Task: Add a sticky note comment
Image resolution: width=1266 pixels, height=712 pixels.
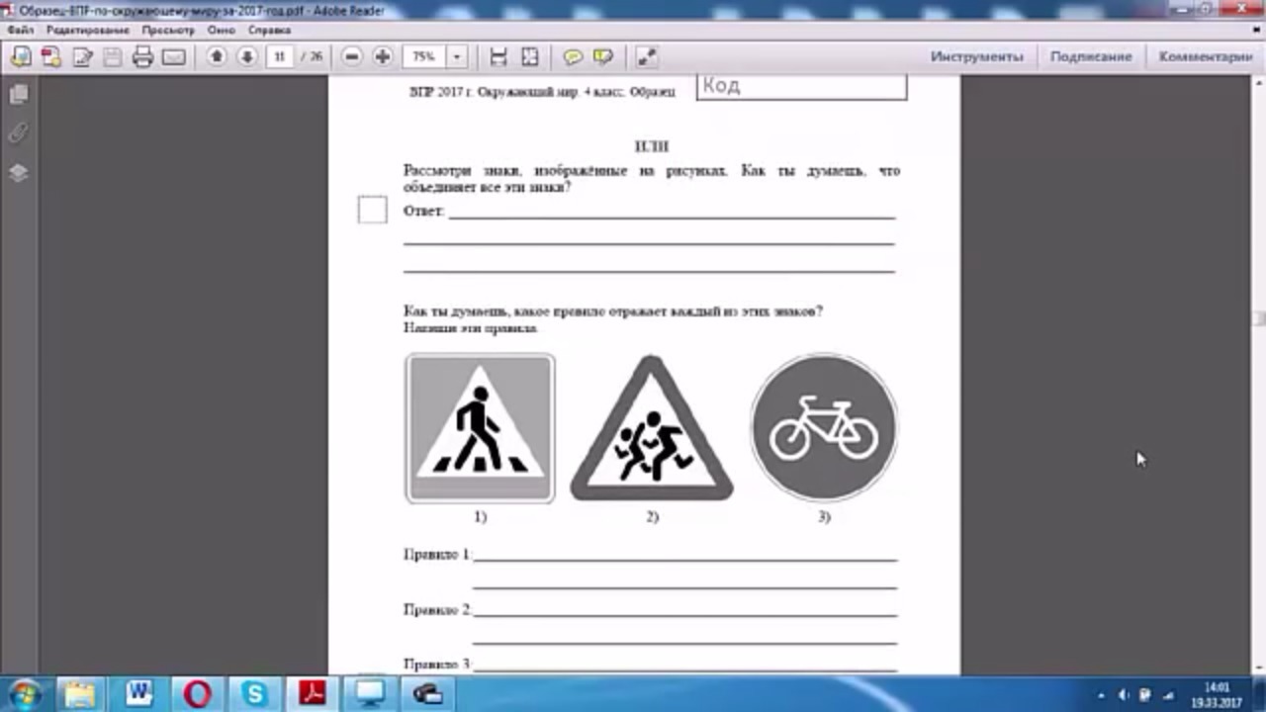Action: [573, 57]
